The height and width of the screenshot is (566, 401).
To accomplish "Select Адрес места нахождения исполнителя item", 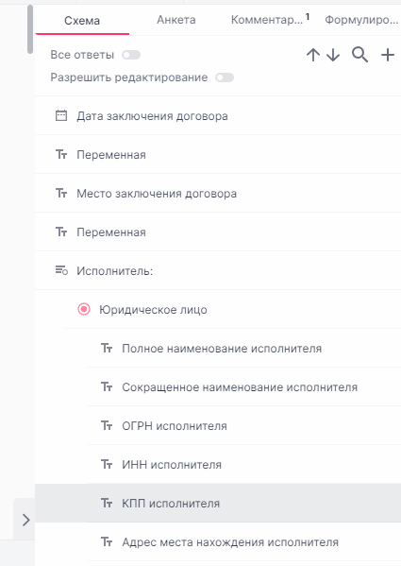I will point(244,541).
